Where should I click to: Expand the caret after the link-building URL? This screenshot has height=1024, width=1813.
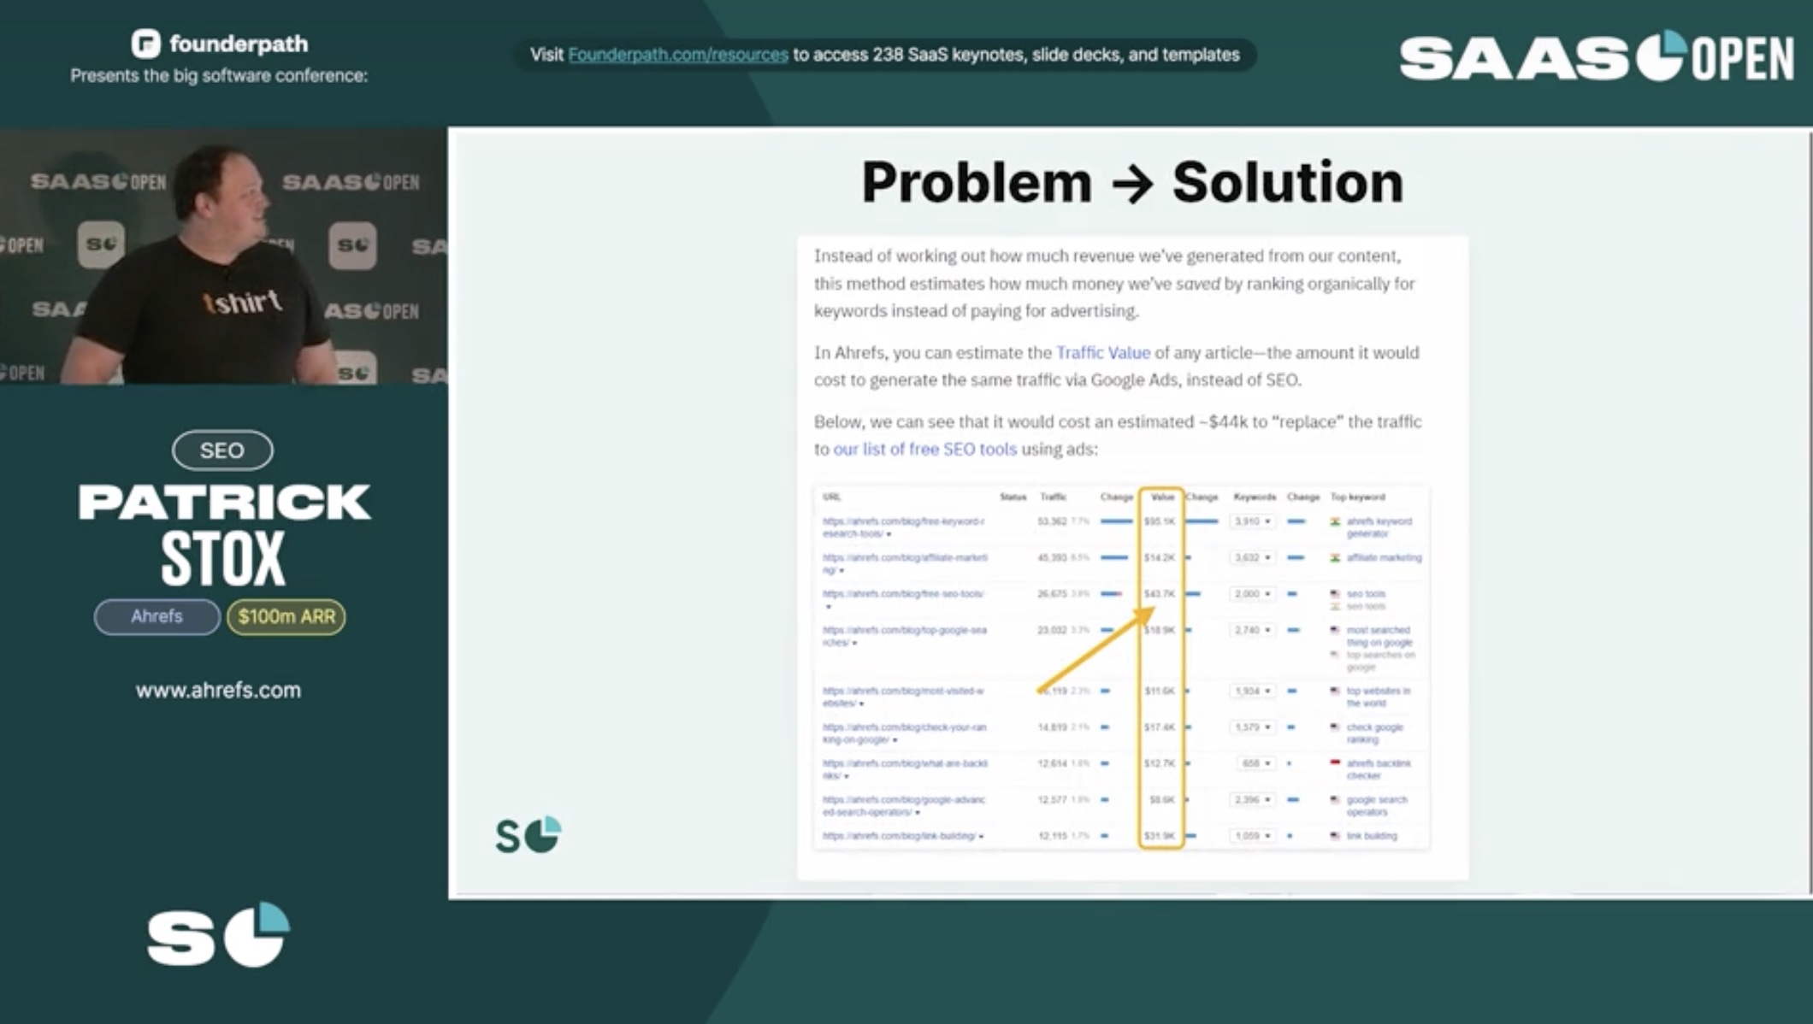[x=981, y=837]
